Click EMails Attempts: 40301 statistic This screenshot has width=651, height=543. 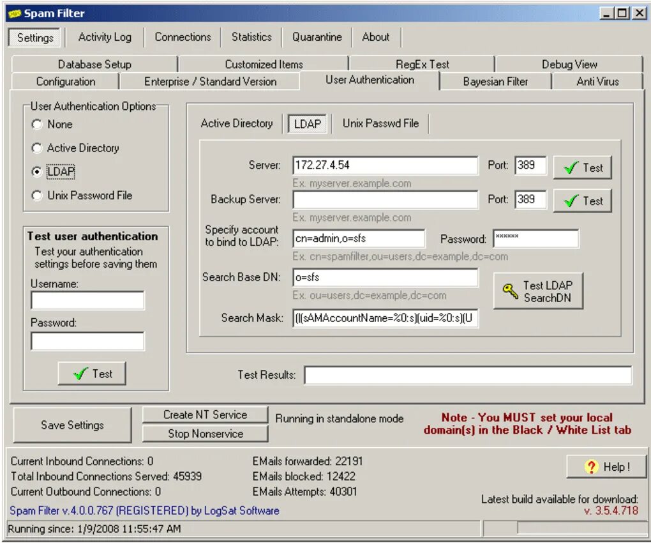[x=304, y=492]
